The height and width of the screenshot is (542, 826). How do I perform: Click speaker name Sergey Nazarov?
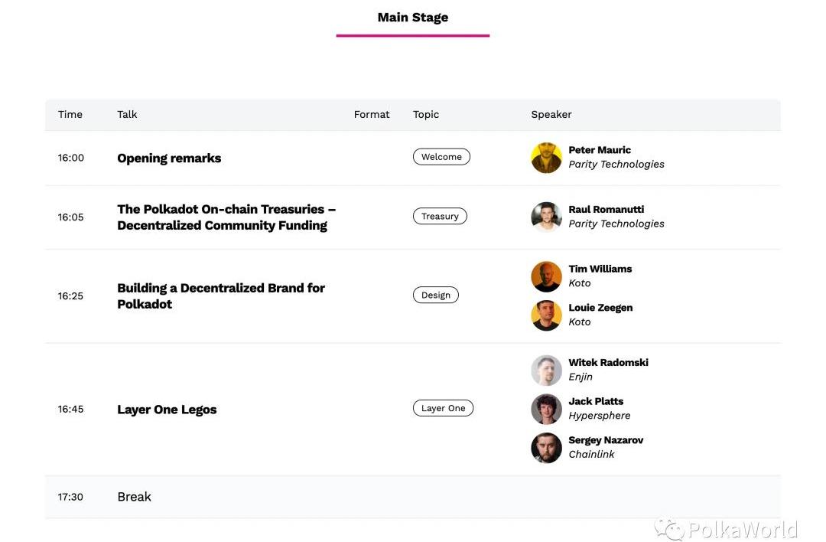(x=606, y=440)
